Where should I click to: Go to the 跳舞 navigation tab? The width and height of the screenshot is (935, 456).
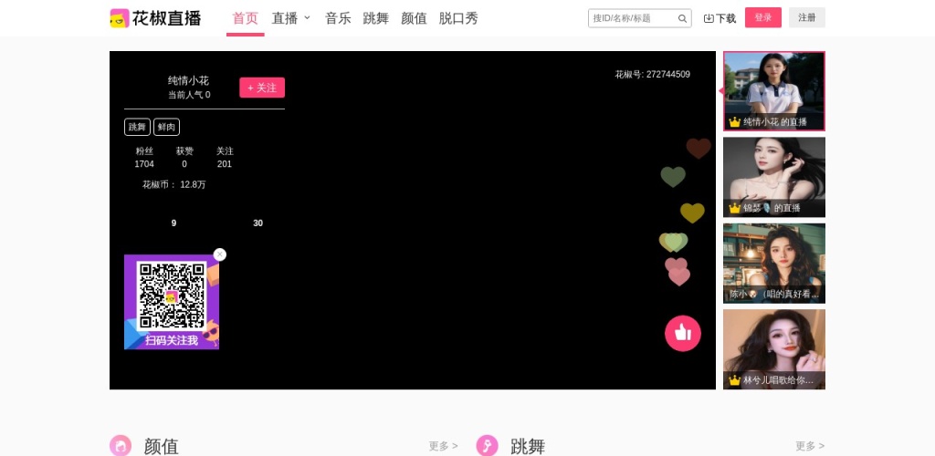click(375, 18)
